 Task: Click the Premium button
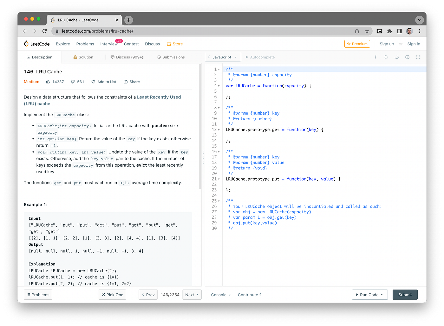pos(357,44)
